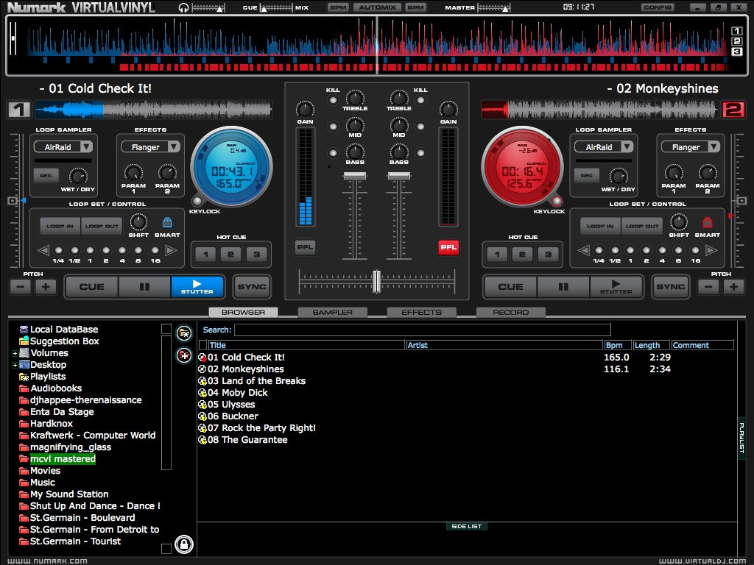Toggle SYNC on the right deck

[670, 287]
